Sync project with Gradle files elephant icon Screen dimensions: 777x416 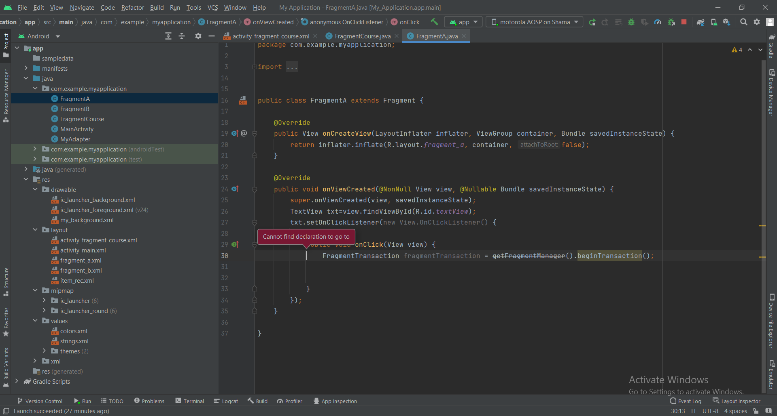click(701, 22)
